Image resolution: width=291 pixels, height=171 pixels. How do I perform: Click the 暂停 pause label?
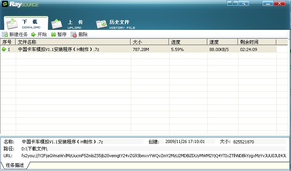pyautogui.click(x=62, y=35)
